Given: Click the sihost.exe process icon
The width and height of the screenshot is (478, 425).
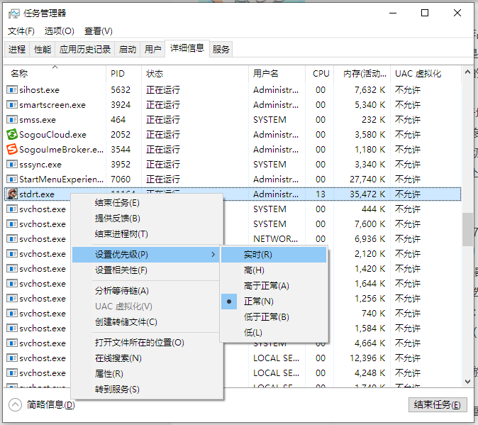Looking at the screenshot, I should pyautogui.click(x=12, y=90).
